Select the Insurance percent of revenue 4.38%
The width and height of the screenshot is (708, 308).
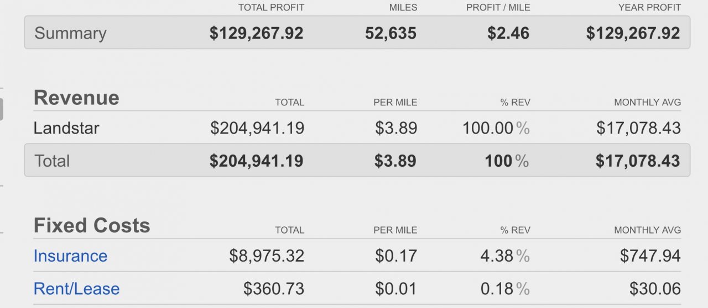coord(505,256)
